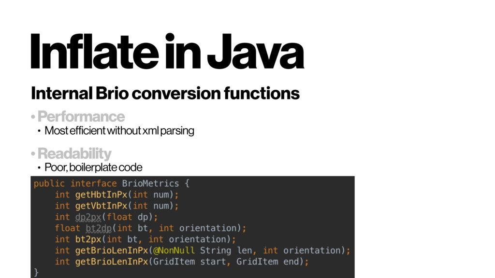The image size is (495, 278).
Task: Click the getVbtInPx method declaration
Action: (117, 206)
